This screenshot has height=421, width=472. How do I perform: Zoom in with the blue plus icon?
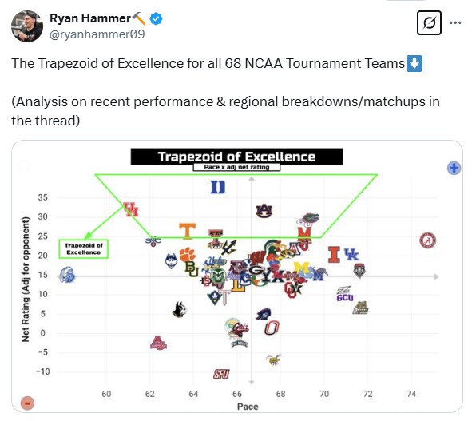[x=454, y=168]
